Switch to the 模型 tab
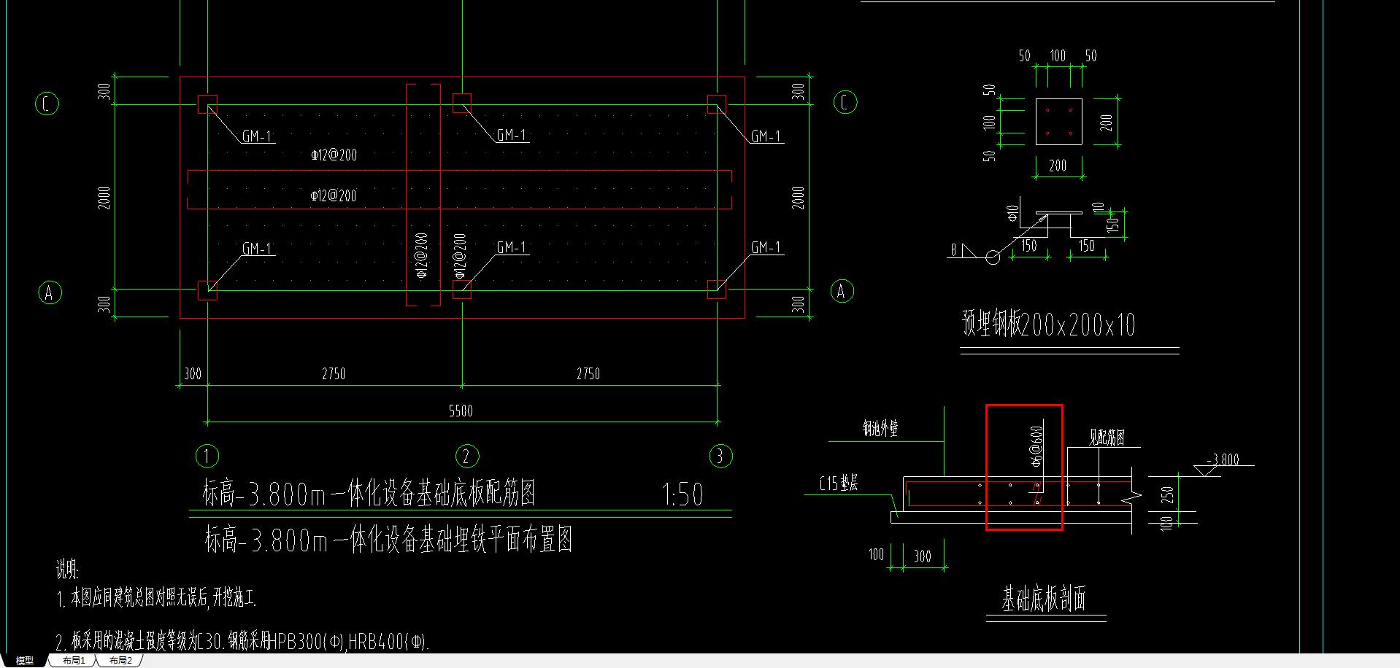Image resolution: width=1400 pixels, height=668 pixels. pos(24,661)
